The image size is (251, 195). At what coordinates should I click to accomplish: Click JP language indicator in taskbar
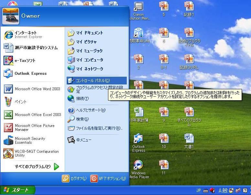199,190
